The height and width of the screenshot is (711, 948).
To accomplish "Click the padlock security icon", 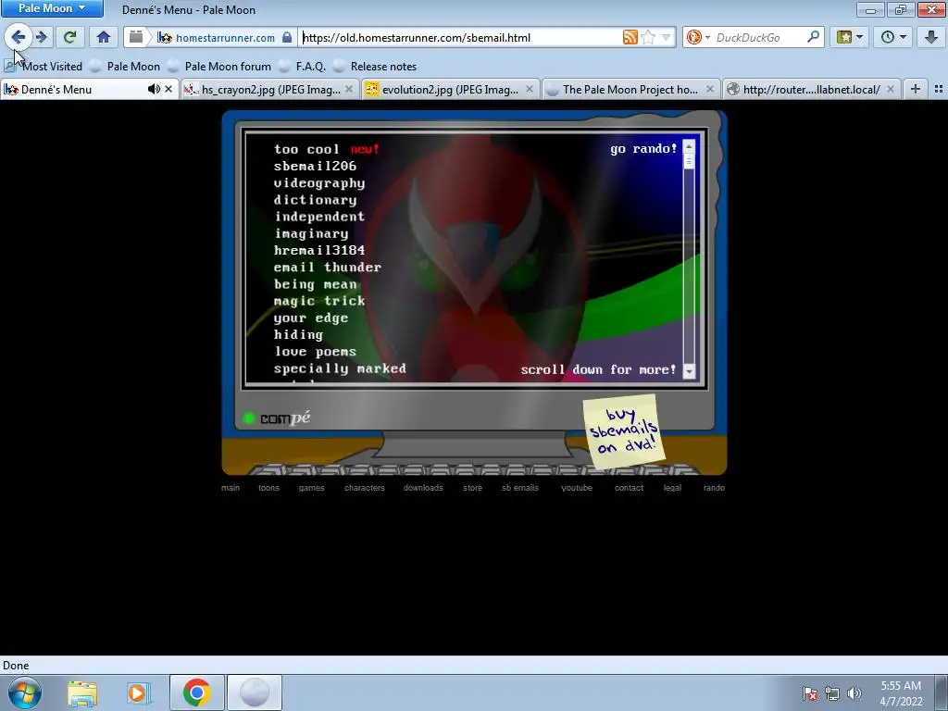I will pyautogui.click(x=287, y=37).
